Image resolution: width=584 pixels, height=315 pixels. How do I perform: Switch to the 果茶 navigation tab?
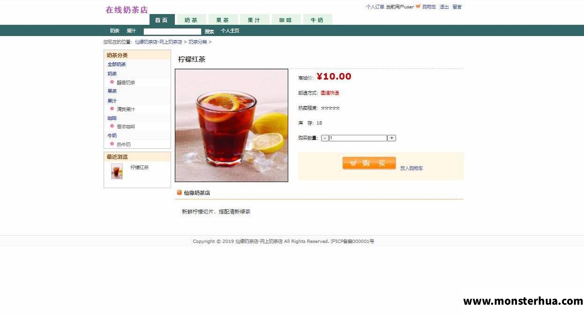(x=222, y=20)
